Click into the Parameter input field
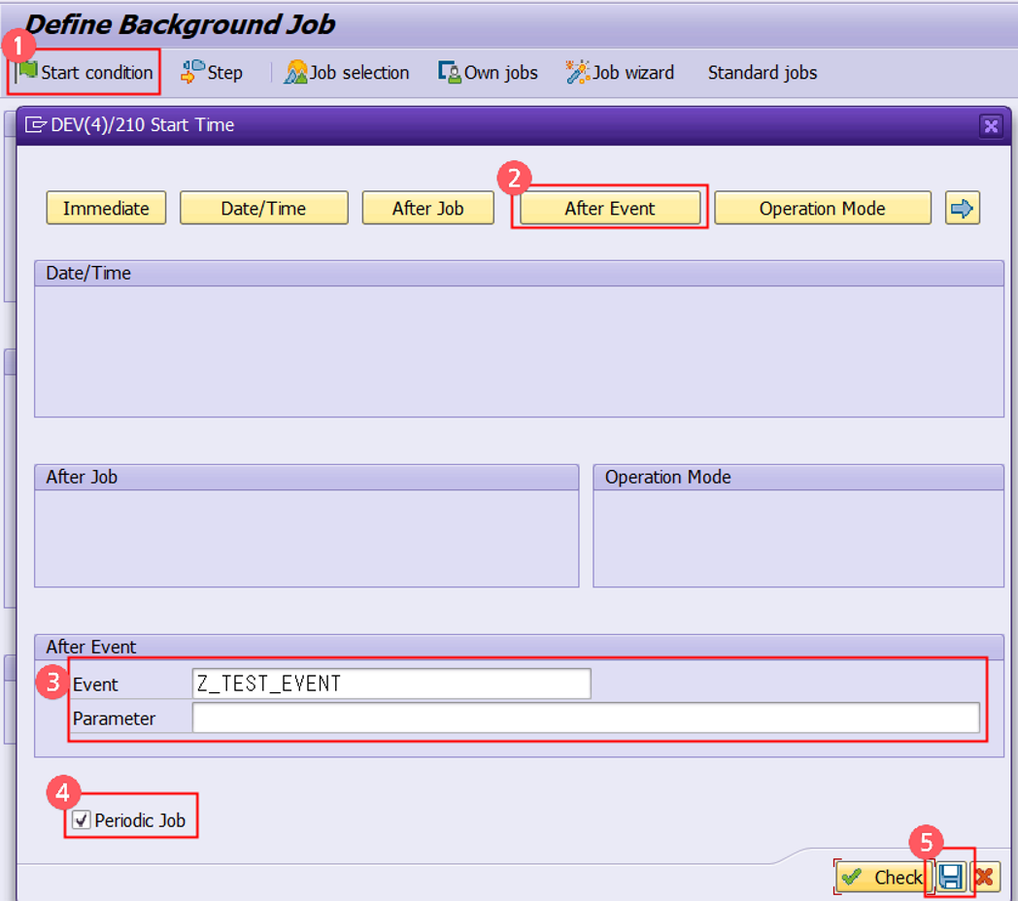The width and height of the screenshot is (1018, 901). [x=586, y=717]
